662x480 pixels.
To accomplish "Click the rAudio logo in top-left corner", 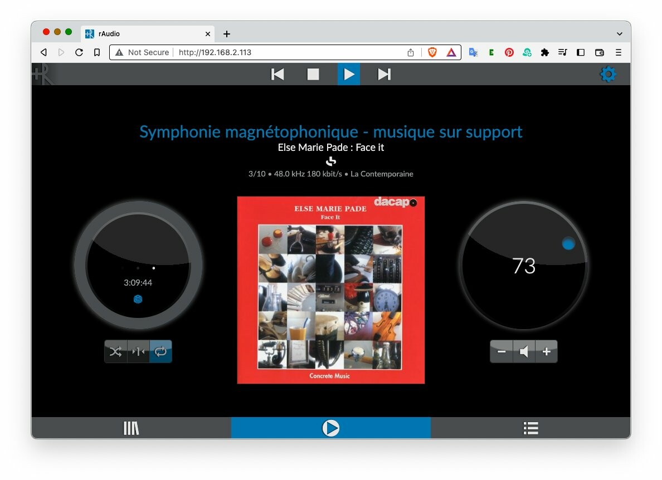I will (x=42, y=75).
